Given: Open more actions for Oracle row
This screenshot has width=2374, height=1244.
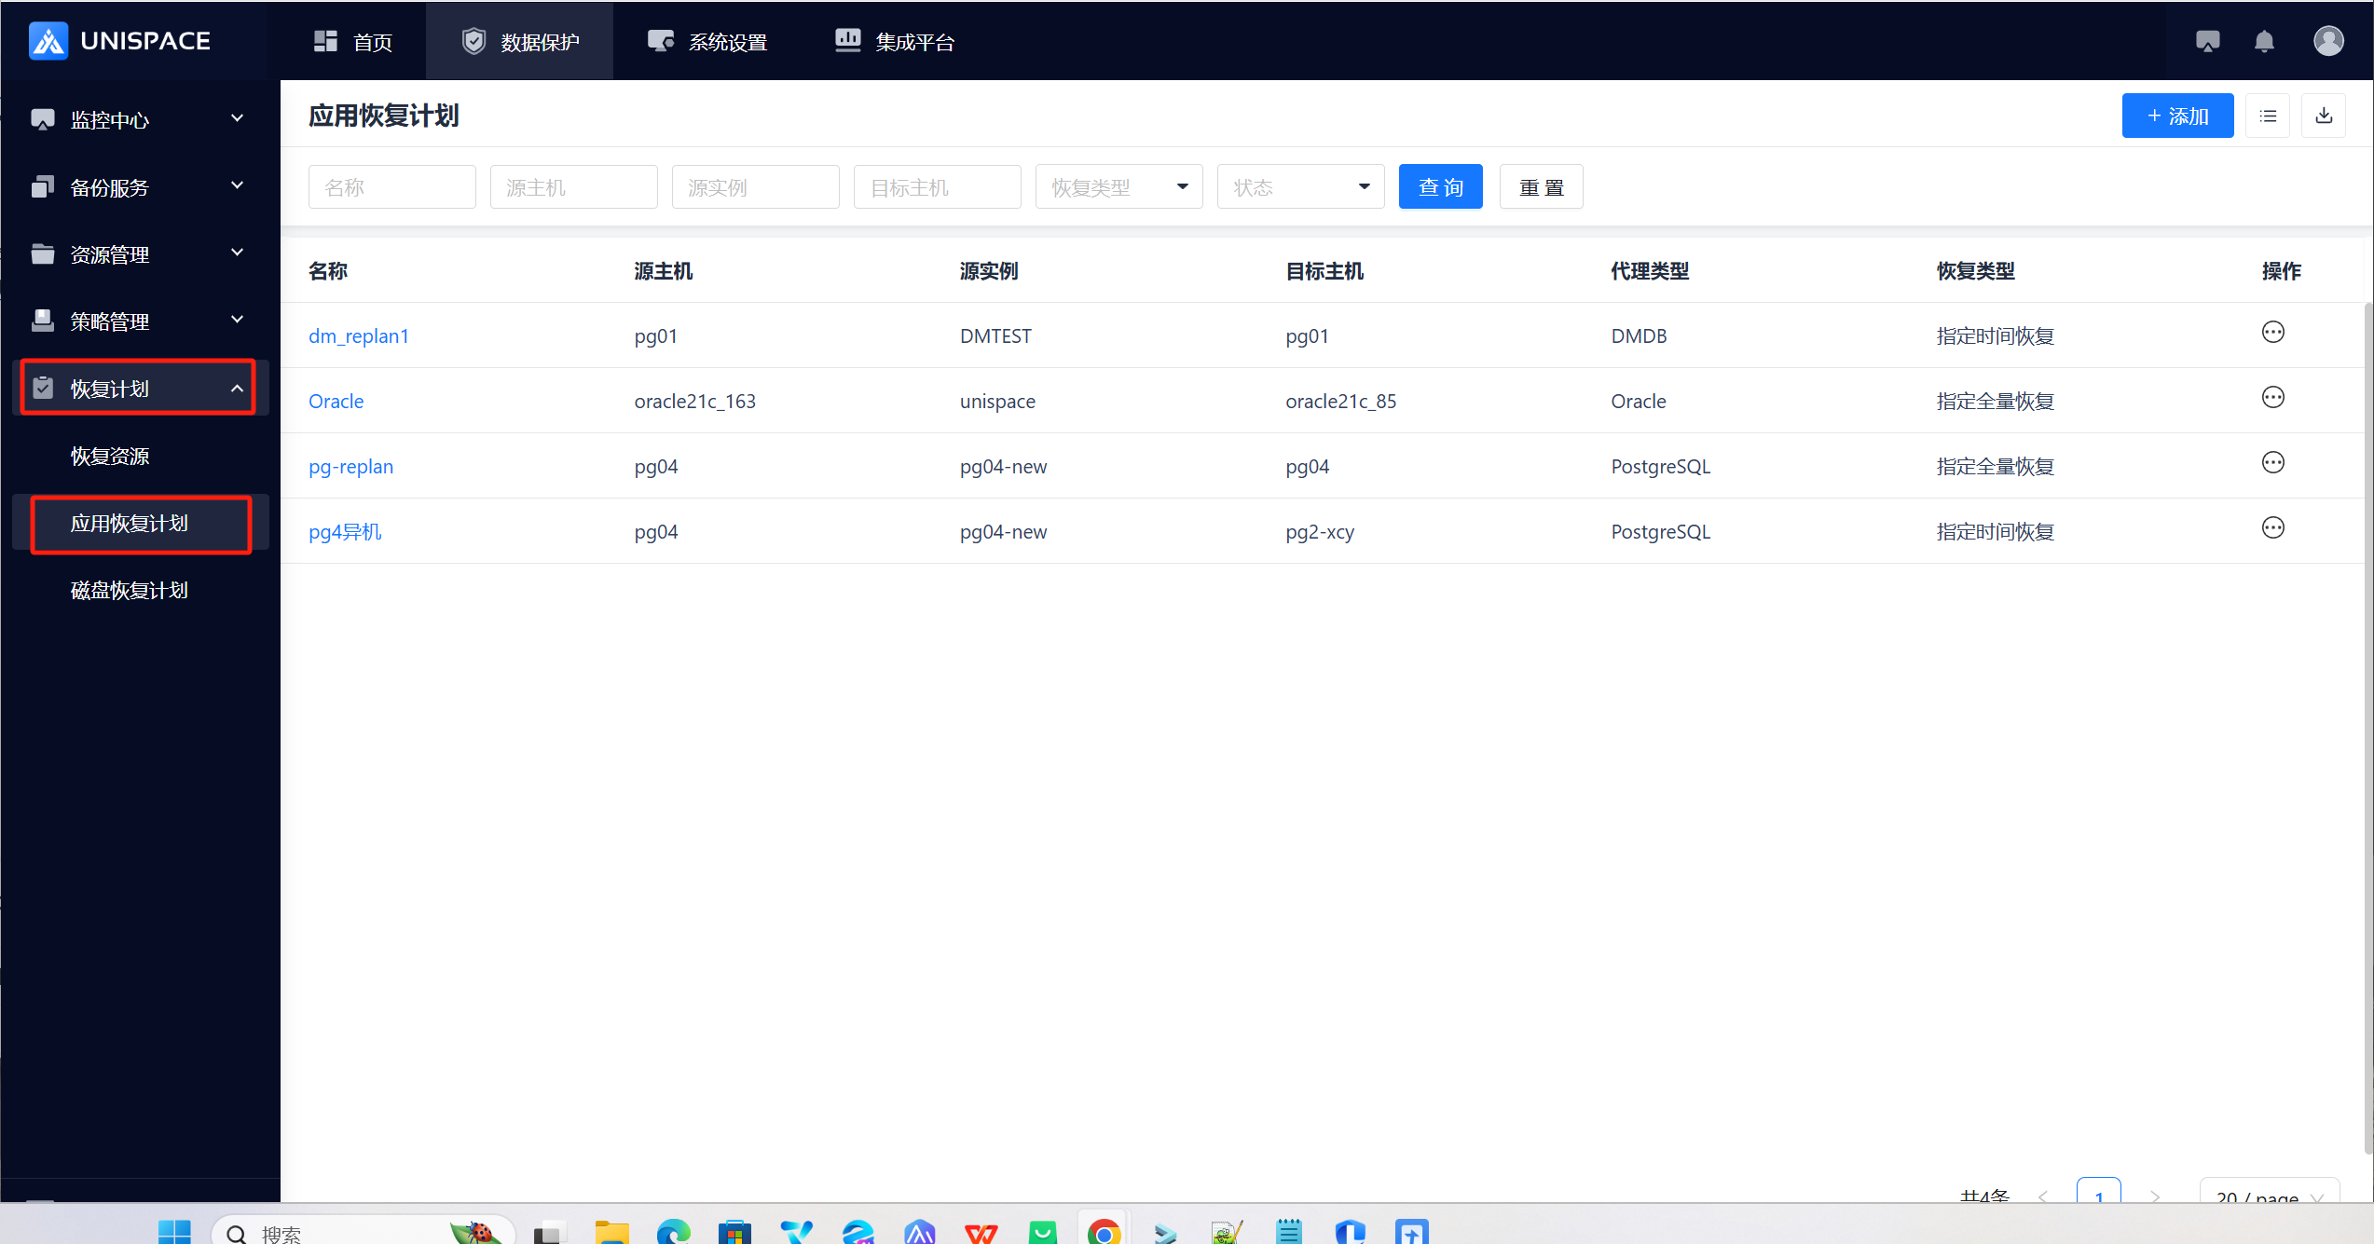Looking at the screenshot, I should (2272, 398).
